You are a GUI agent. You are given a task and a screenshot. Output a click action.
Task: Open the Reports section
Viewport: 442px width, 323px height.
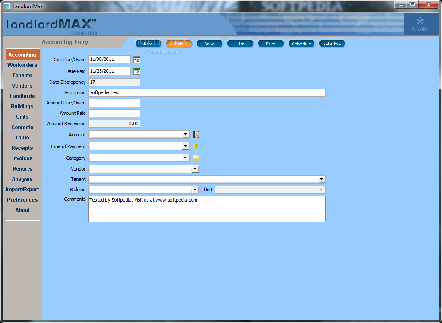[x=22, y=169]
